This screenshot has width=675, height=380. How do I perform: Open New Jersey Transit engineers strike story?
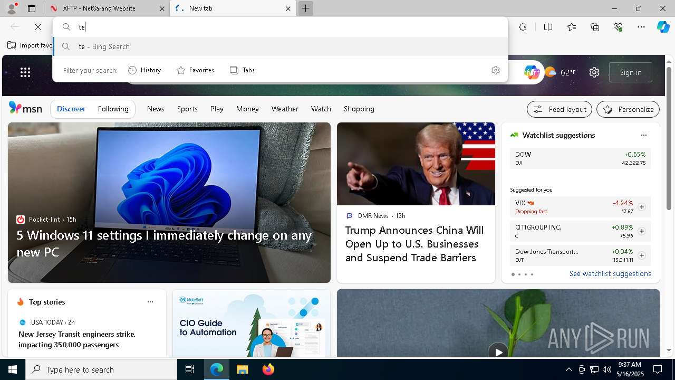tap(77, 339)
